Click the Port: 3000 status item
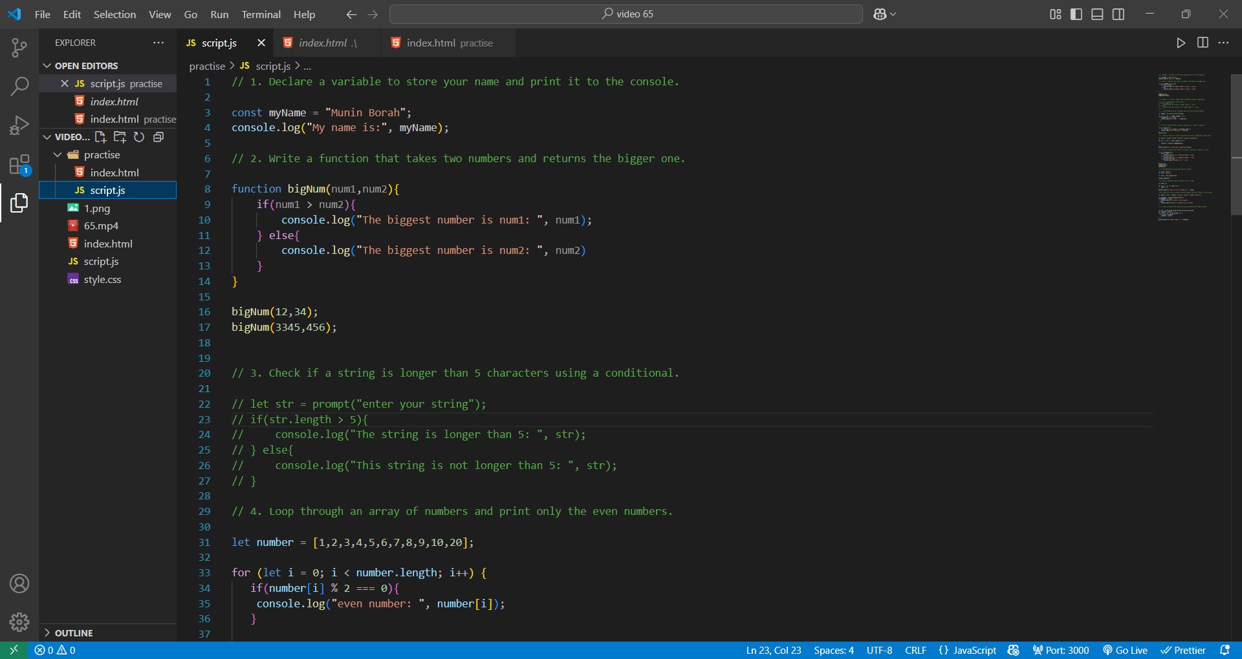 coord(1061,650)
